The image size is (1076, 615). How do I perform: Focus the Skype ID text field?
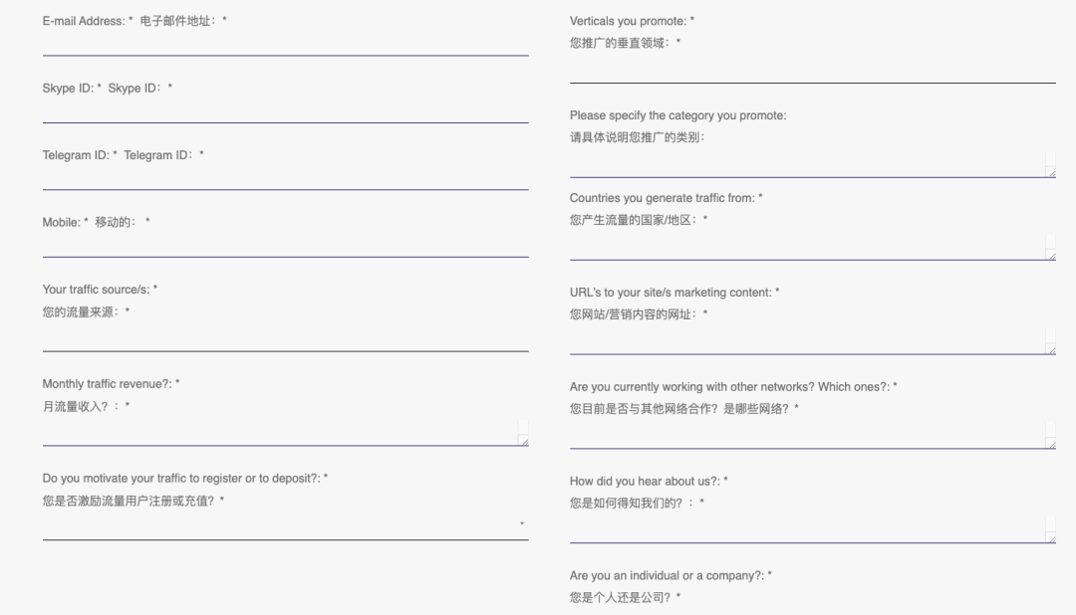[x=285, y=110]
